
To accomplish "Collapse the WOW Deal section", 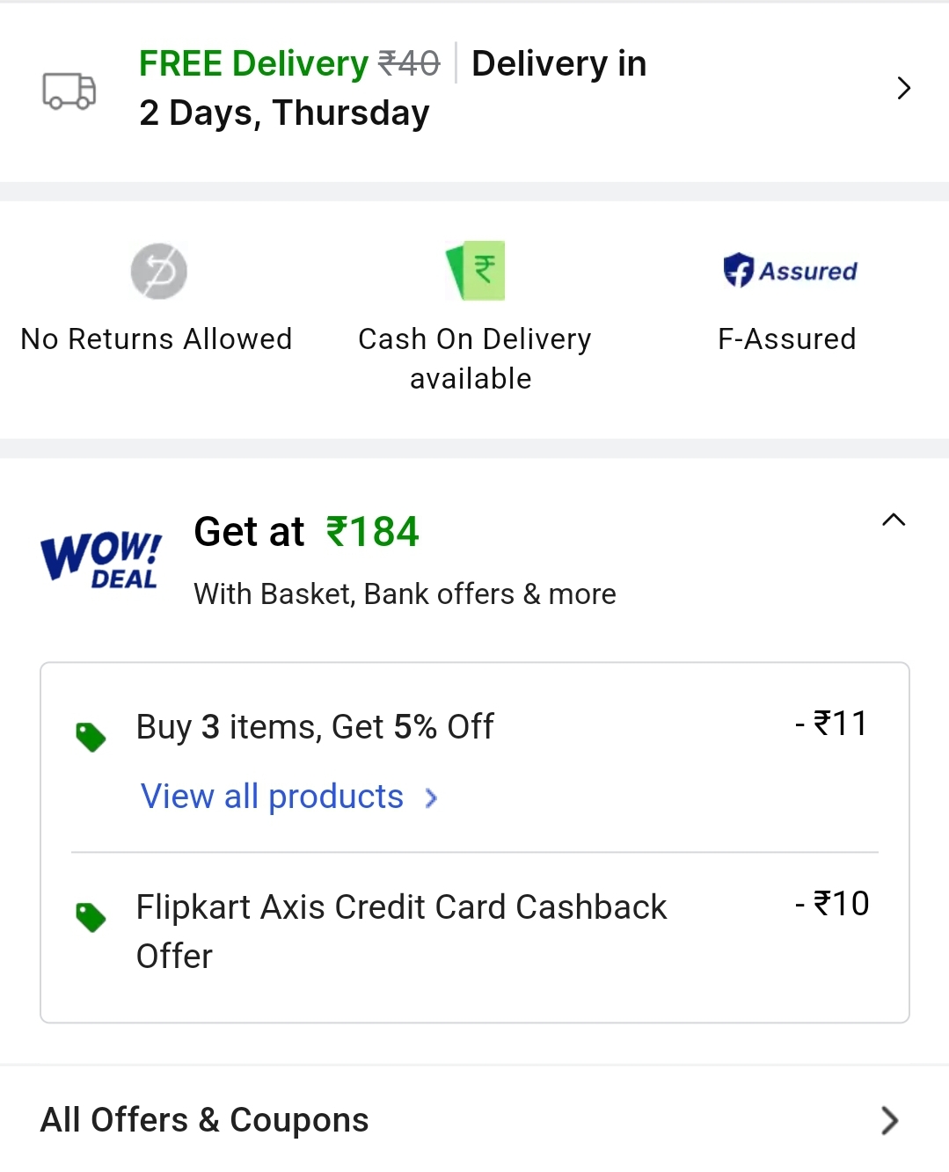I will (x=893, y=520).
